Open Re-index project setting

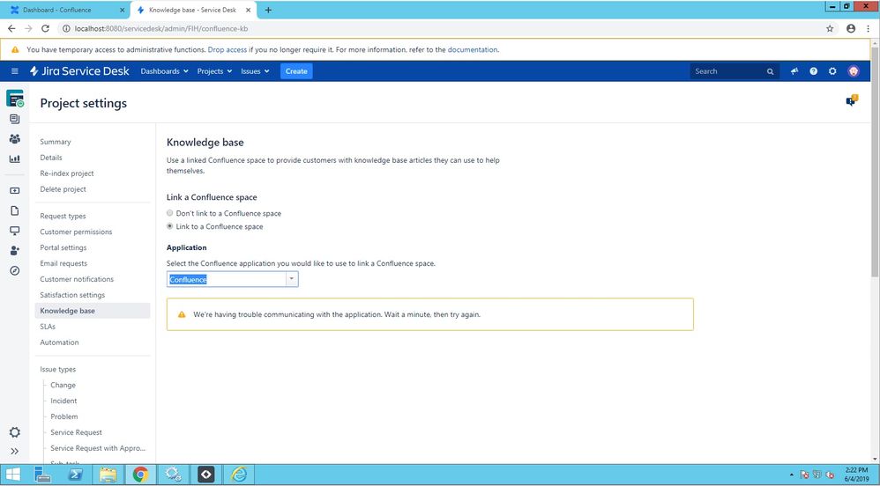pos(67,173)
